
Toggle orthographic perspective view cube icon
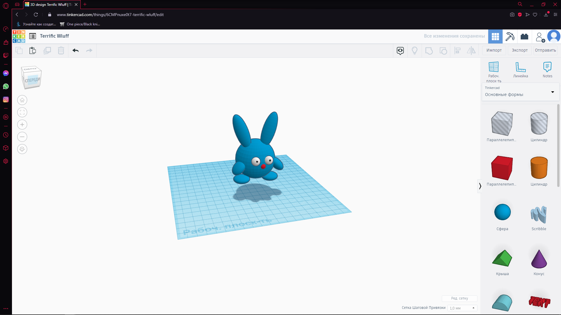22,149
